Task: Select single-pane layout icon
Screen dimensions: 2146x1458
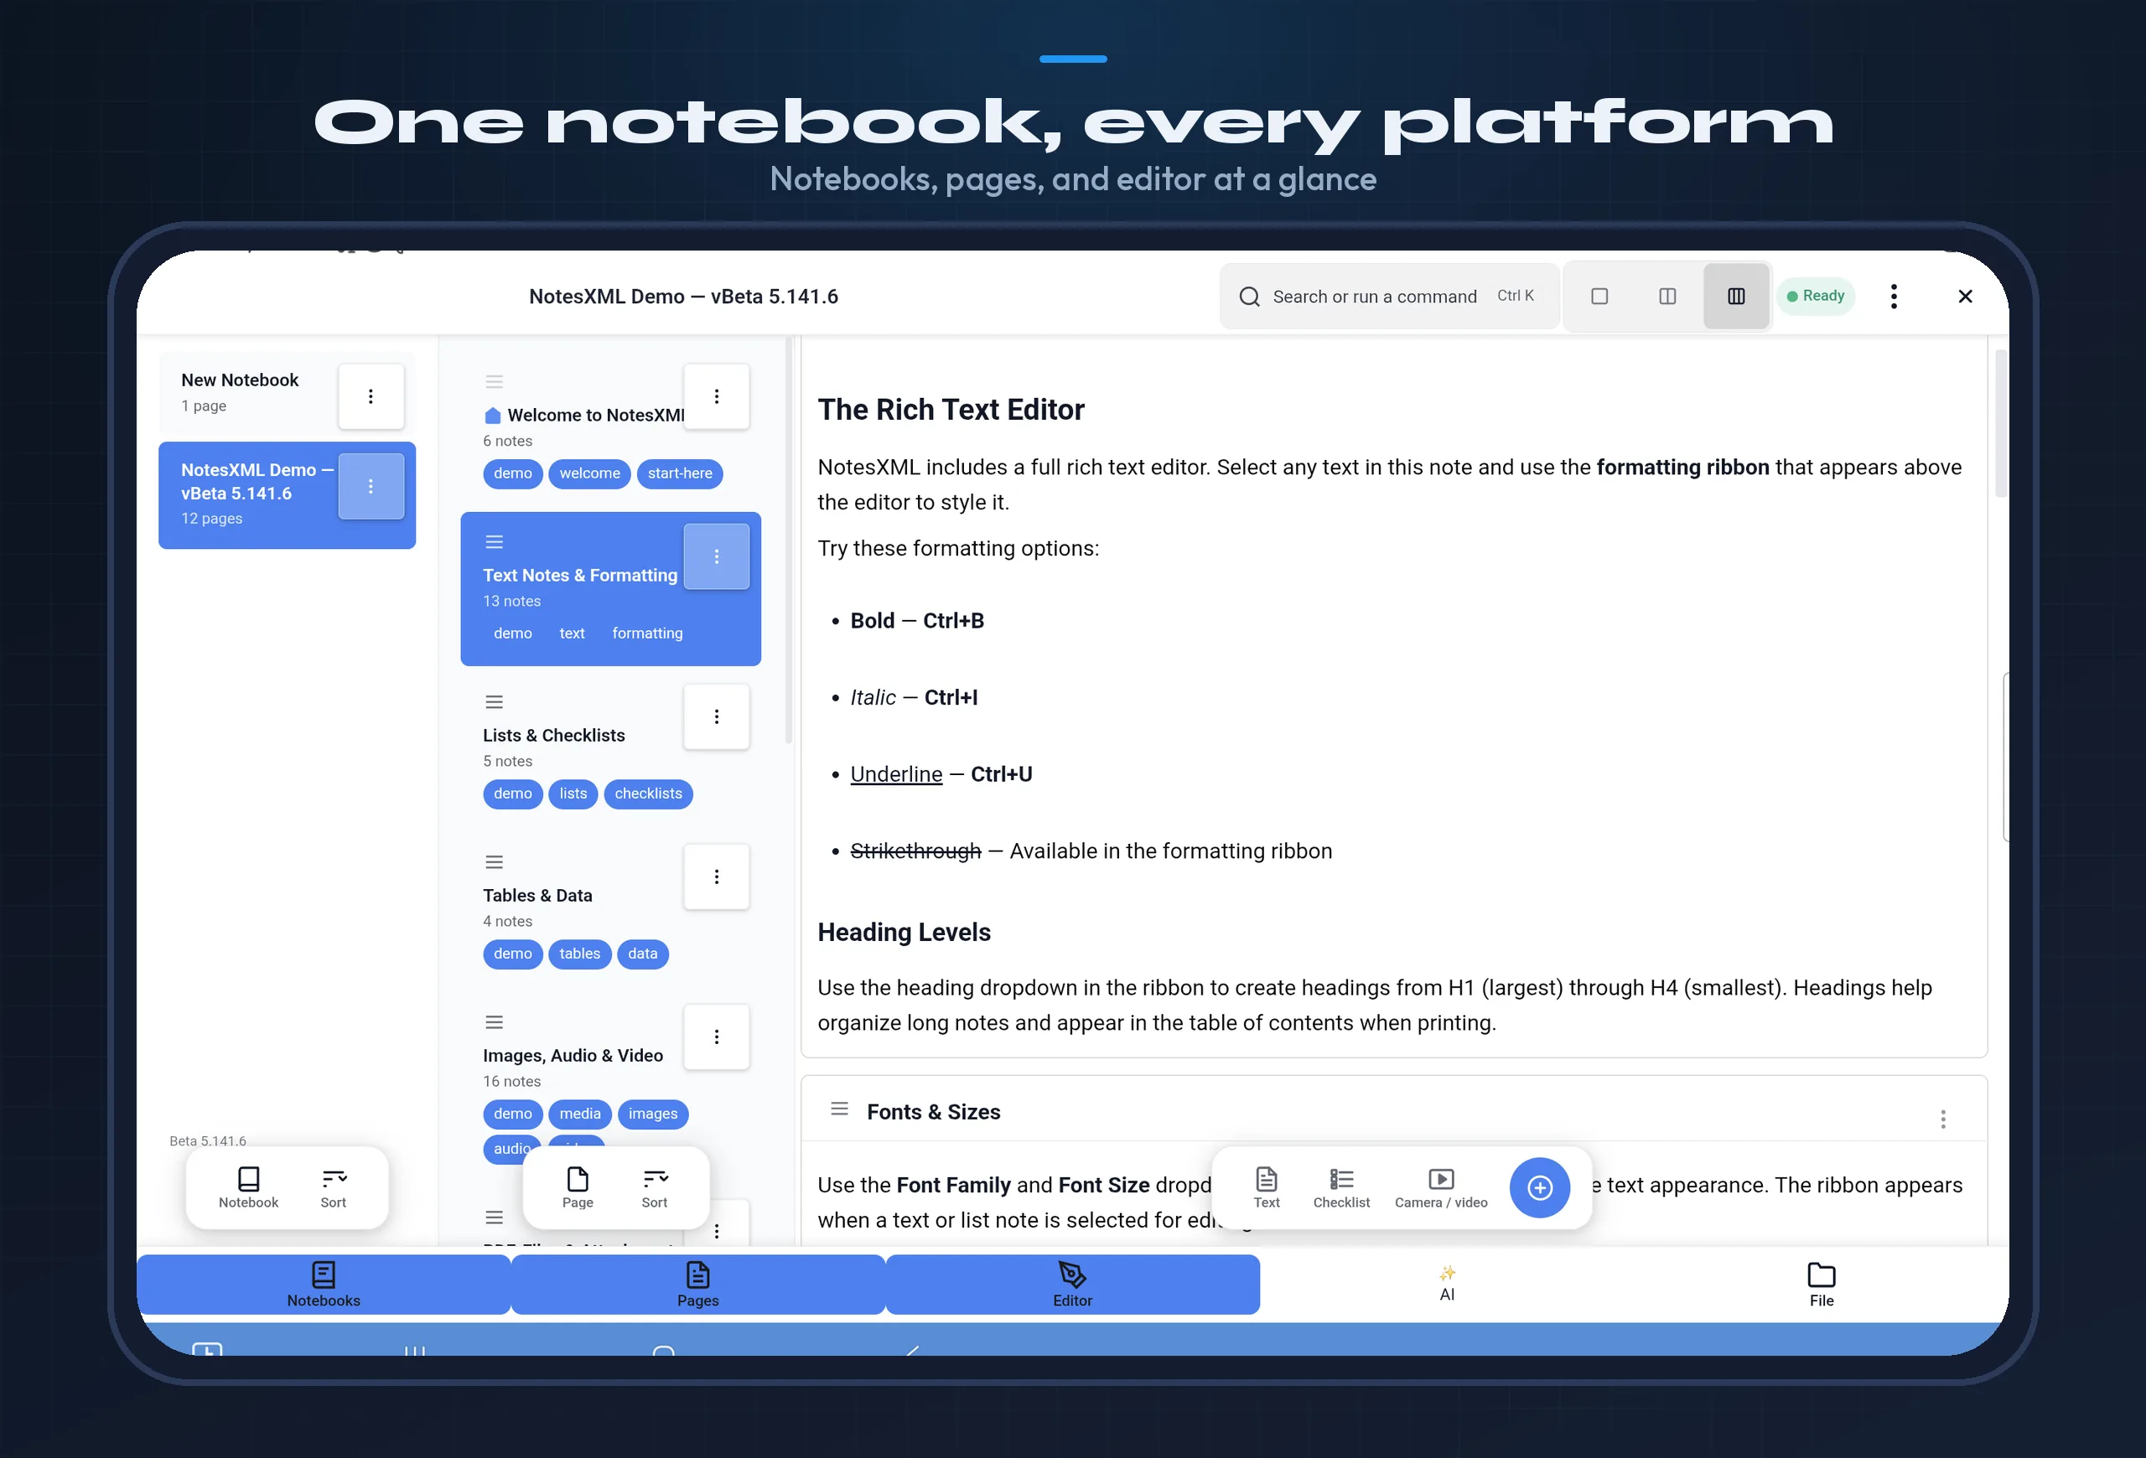Action: (x=1599, y=297)
